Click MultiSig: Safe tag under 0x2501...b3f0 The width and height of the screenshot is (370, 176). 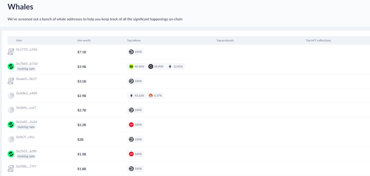tap(26, 156)
